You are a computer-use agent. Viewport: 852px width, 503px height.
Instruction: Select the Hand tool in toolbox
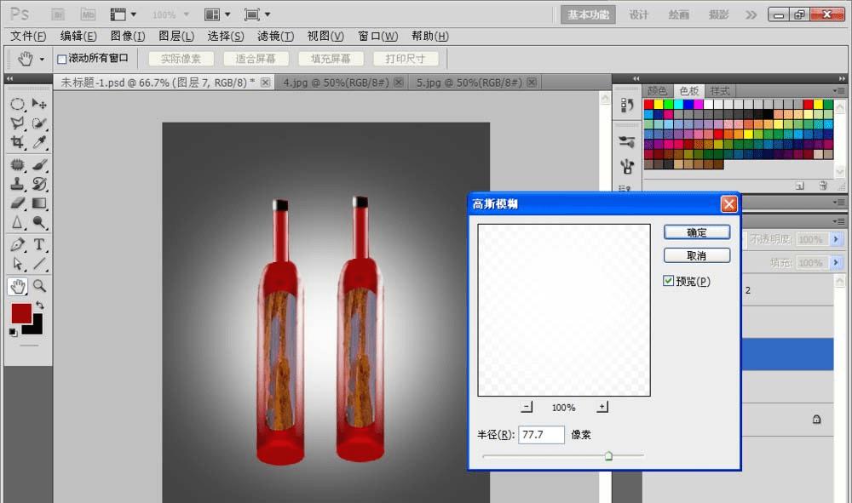tap(17, 286)
